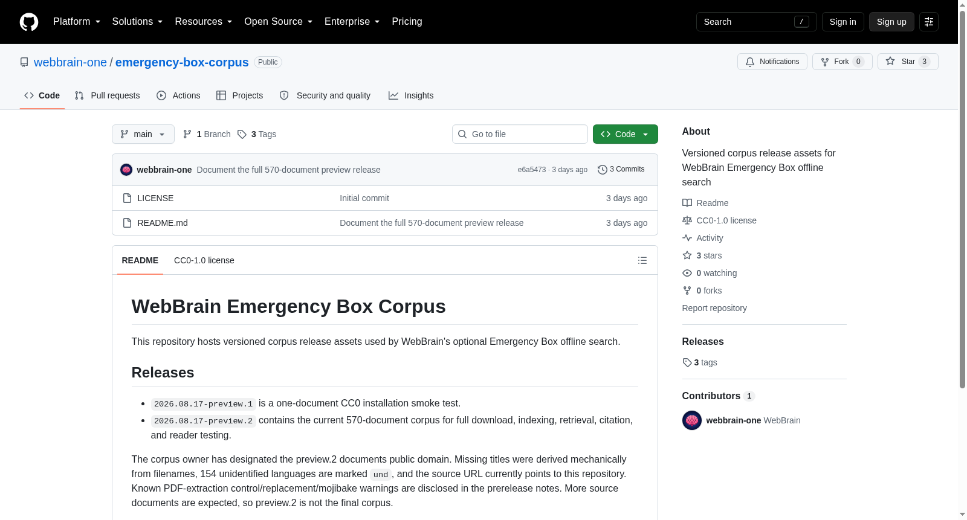Open the Contributors sidebar heading
The height and width of the screenshot is (520, 967).
pyautogui.click(x=718, y=396)
